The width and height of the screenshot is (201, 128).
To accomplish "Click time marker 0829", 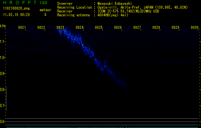I will pyautogui.click(x=175, y=28).
